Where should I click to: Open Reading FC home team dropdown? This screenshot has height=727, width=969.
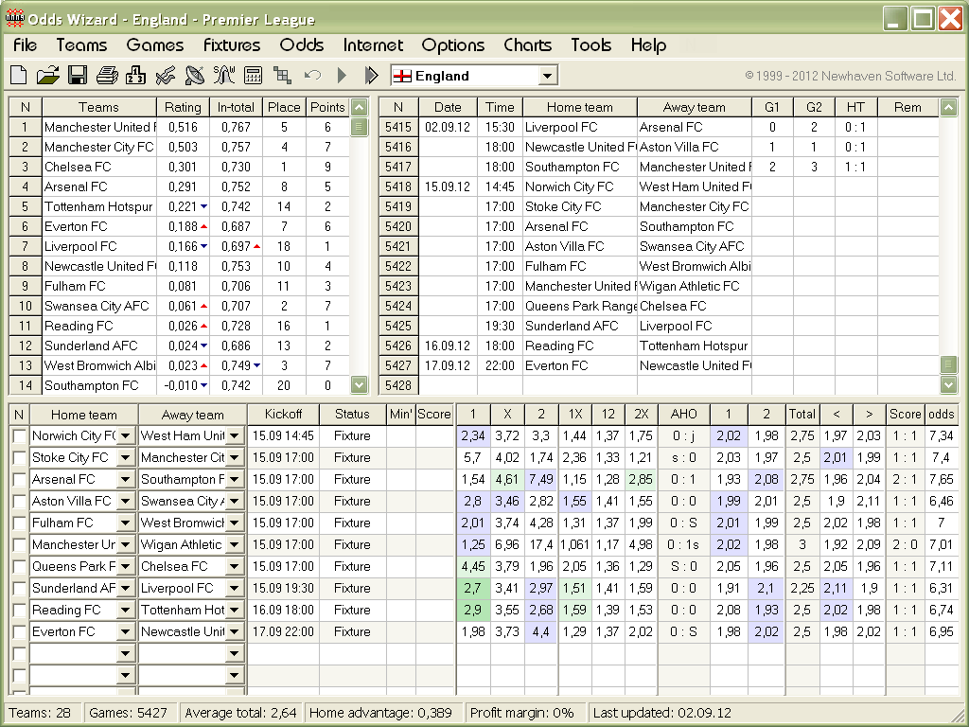tap(126, 611)
